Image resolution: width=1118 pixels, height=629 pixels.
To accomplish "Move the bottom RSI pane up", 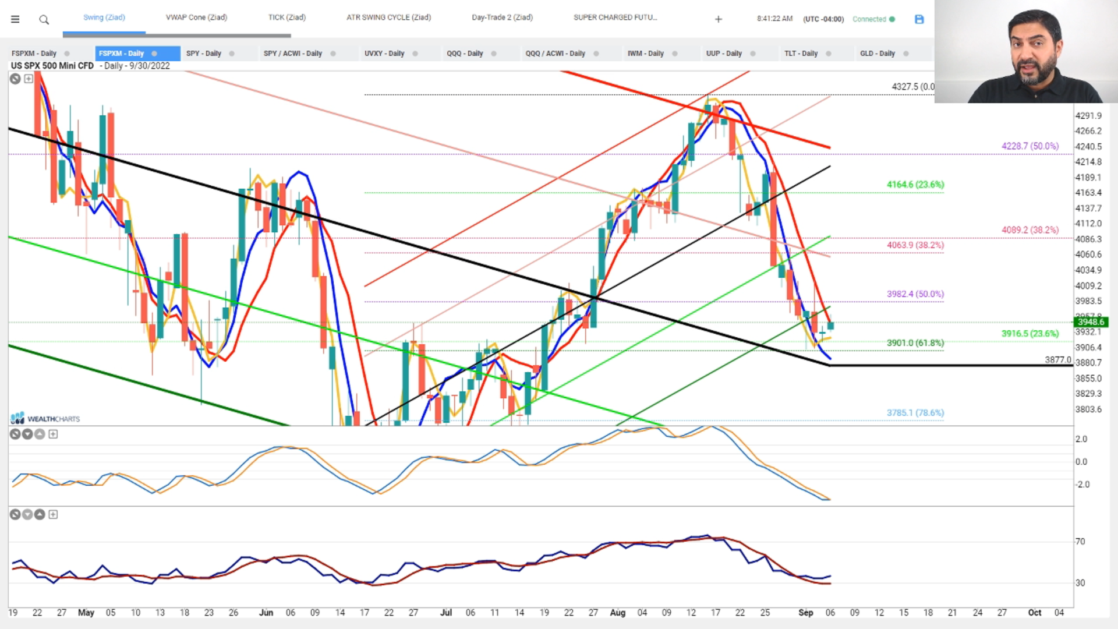I will (40, 514).
